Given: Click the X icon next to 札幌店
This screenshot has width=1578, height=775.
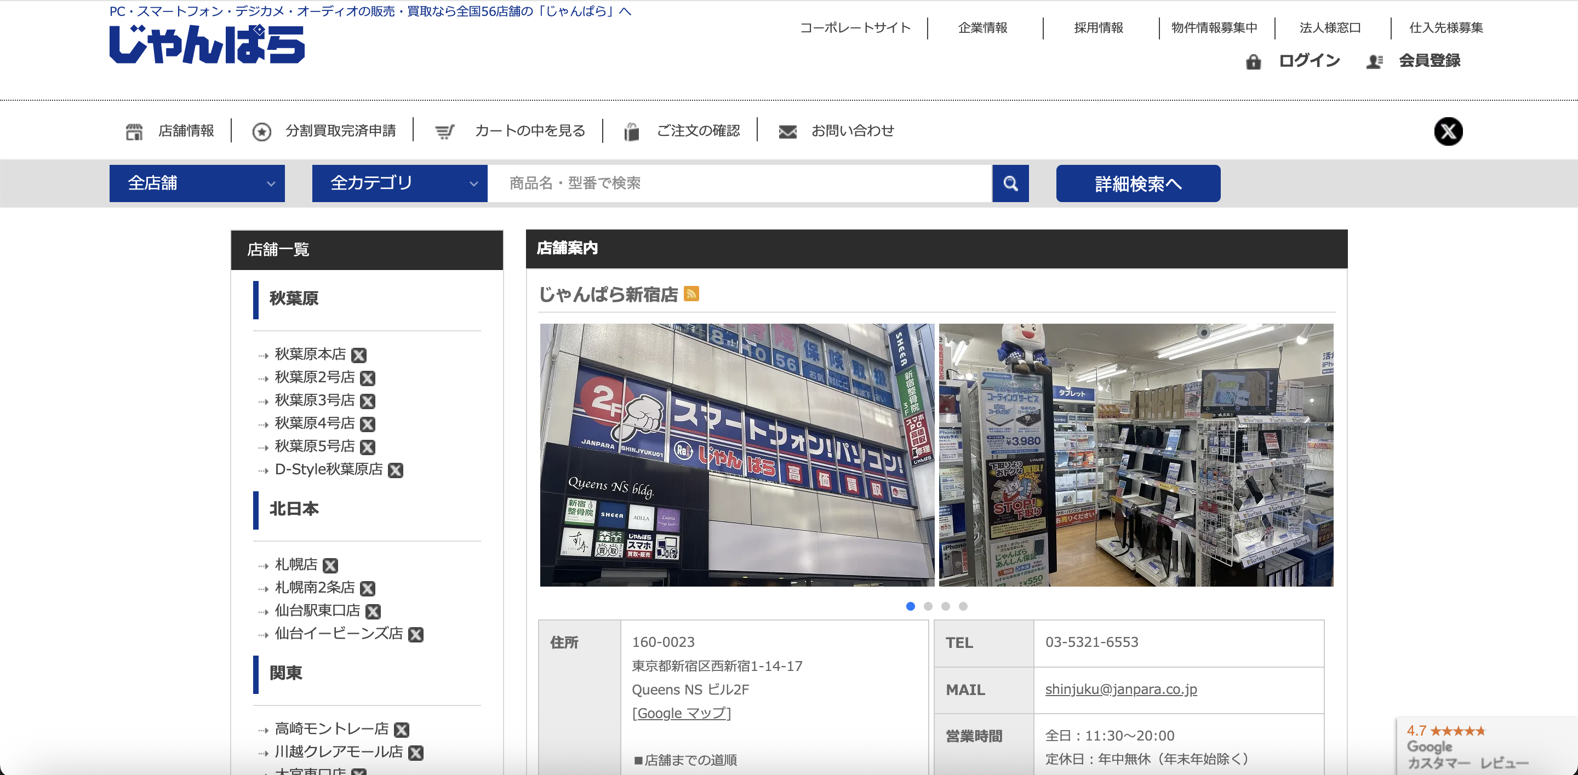Looking at the screenshot, I should coord(330,565).
